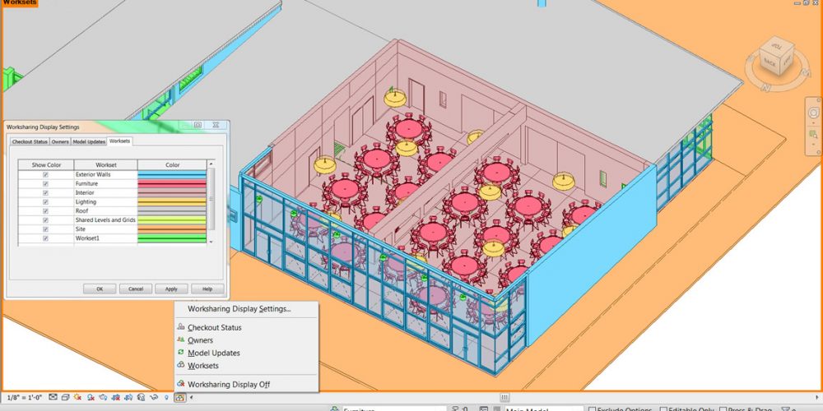Expand the view control bar arrow
823x411 pixels.
coord(191,397)
